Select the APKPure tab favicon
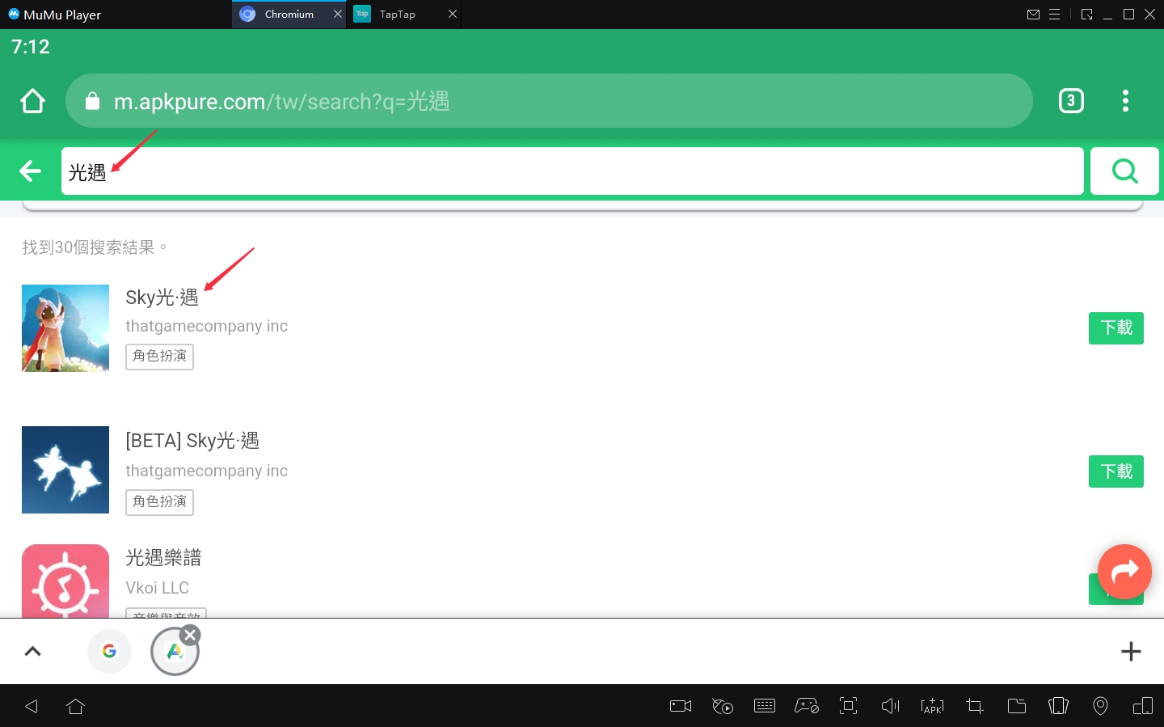 click(x=175, y=651)
